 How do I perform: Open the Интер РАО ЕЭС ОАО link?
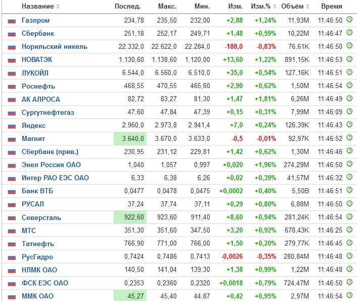[x=56, y=178]
